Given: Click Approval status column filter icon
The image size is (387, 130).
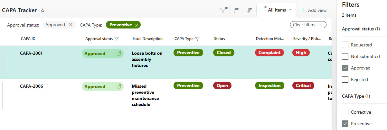Looking at the screenshot, I should point(117,39).
